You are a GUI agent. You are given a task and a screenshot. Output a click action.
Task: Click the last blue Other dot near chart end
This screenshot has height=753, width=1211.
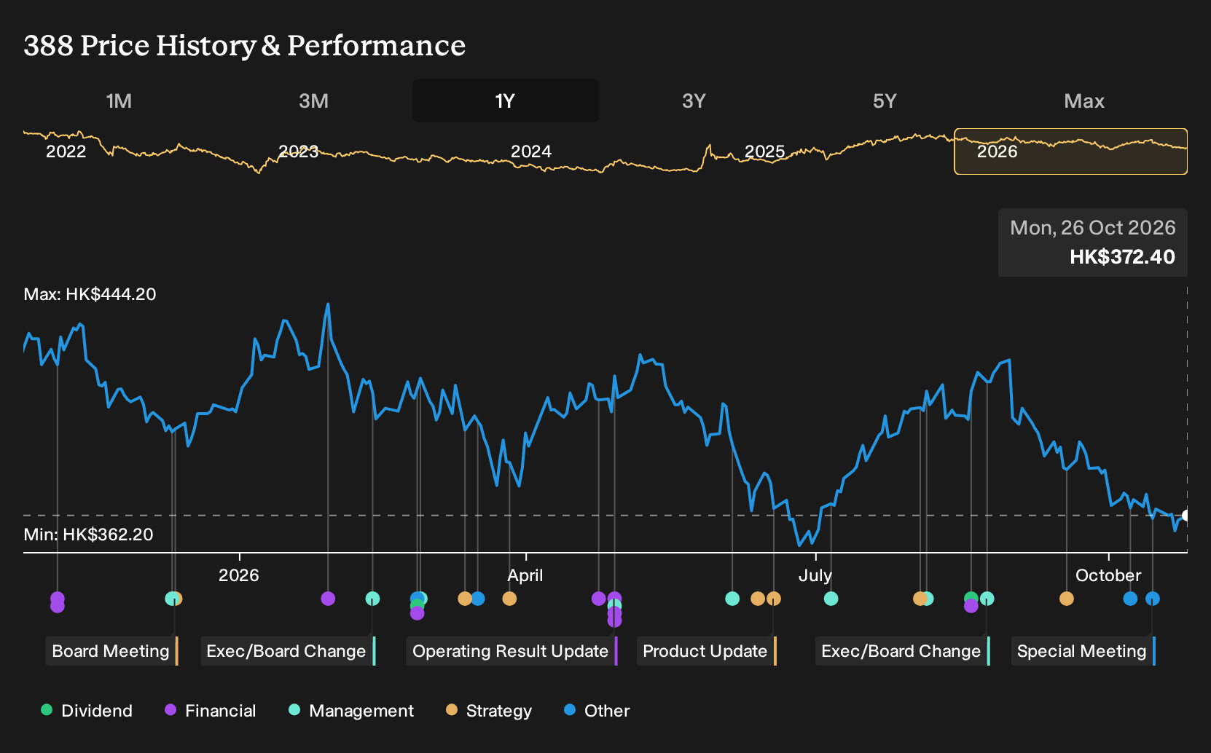(1153, 599)
